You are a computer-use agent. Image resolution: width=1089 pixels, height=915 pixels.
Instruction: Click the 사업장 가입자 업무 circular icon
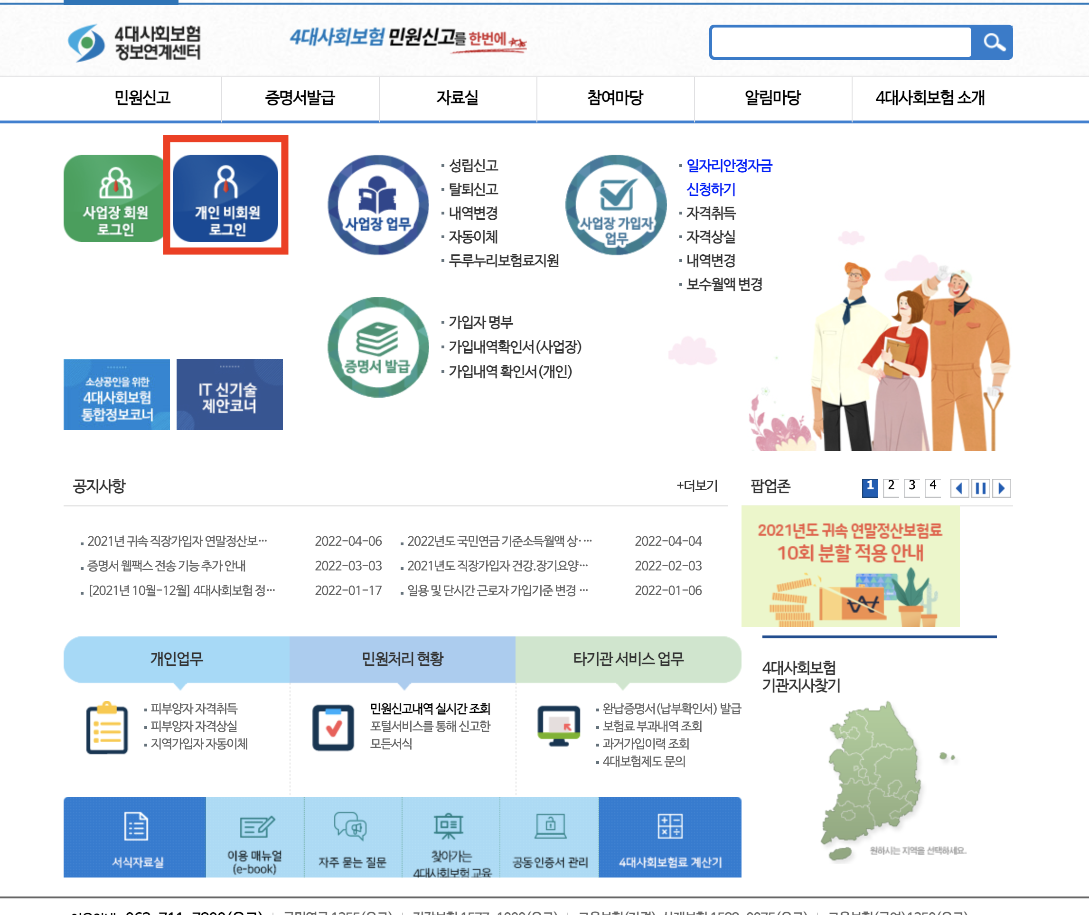coord(616,205)
